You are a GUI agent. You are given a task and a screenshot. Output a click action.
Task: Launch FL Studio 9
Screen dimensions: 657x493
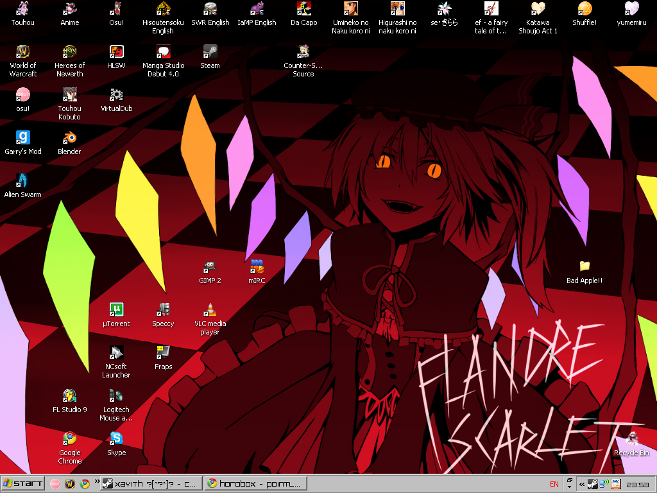click(69, 396)
